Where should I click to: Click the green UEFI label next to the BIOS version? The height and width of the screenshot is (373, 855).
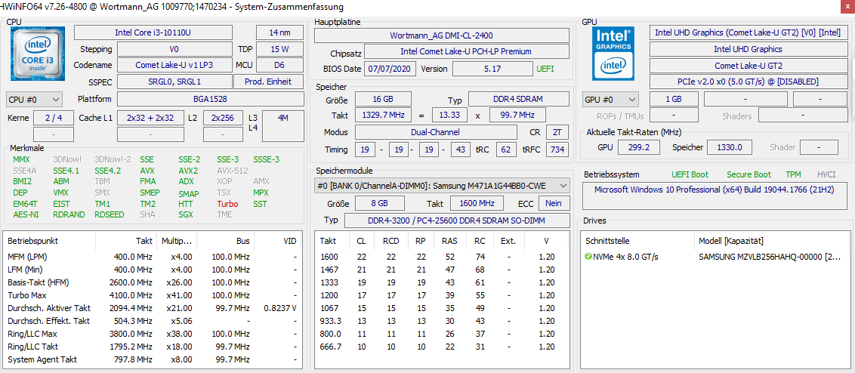[545, 69]
